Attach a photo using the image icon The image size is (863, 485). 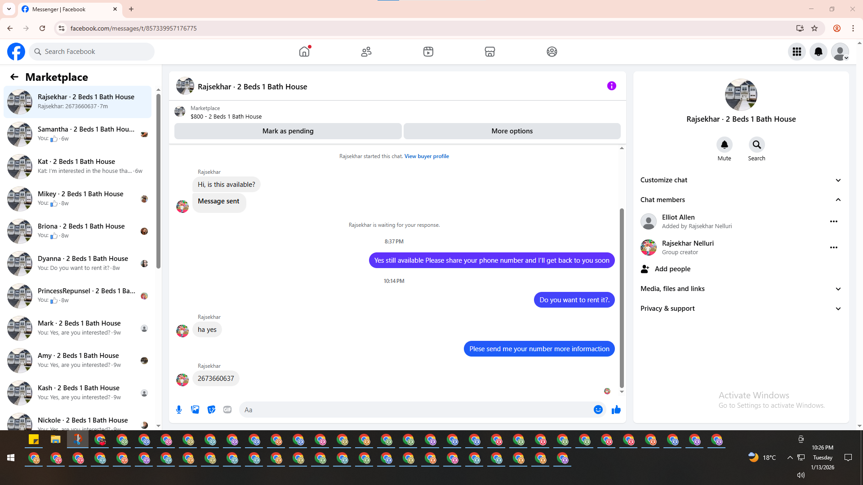[x=195, y=410]
